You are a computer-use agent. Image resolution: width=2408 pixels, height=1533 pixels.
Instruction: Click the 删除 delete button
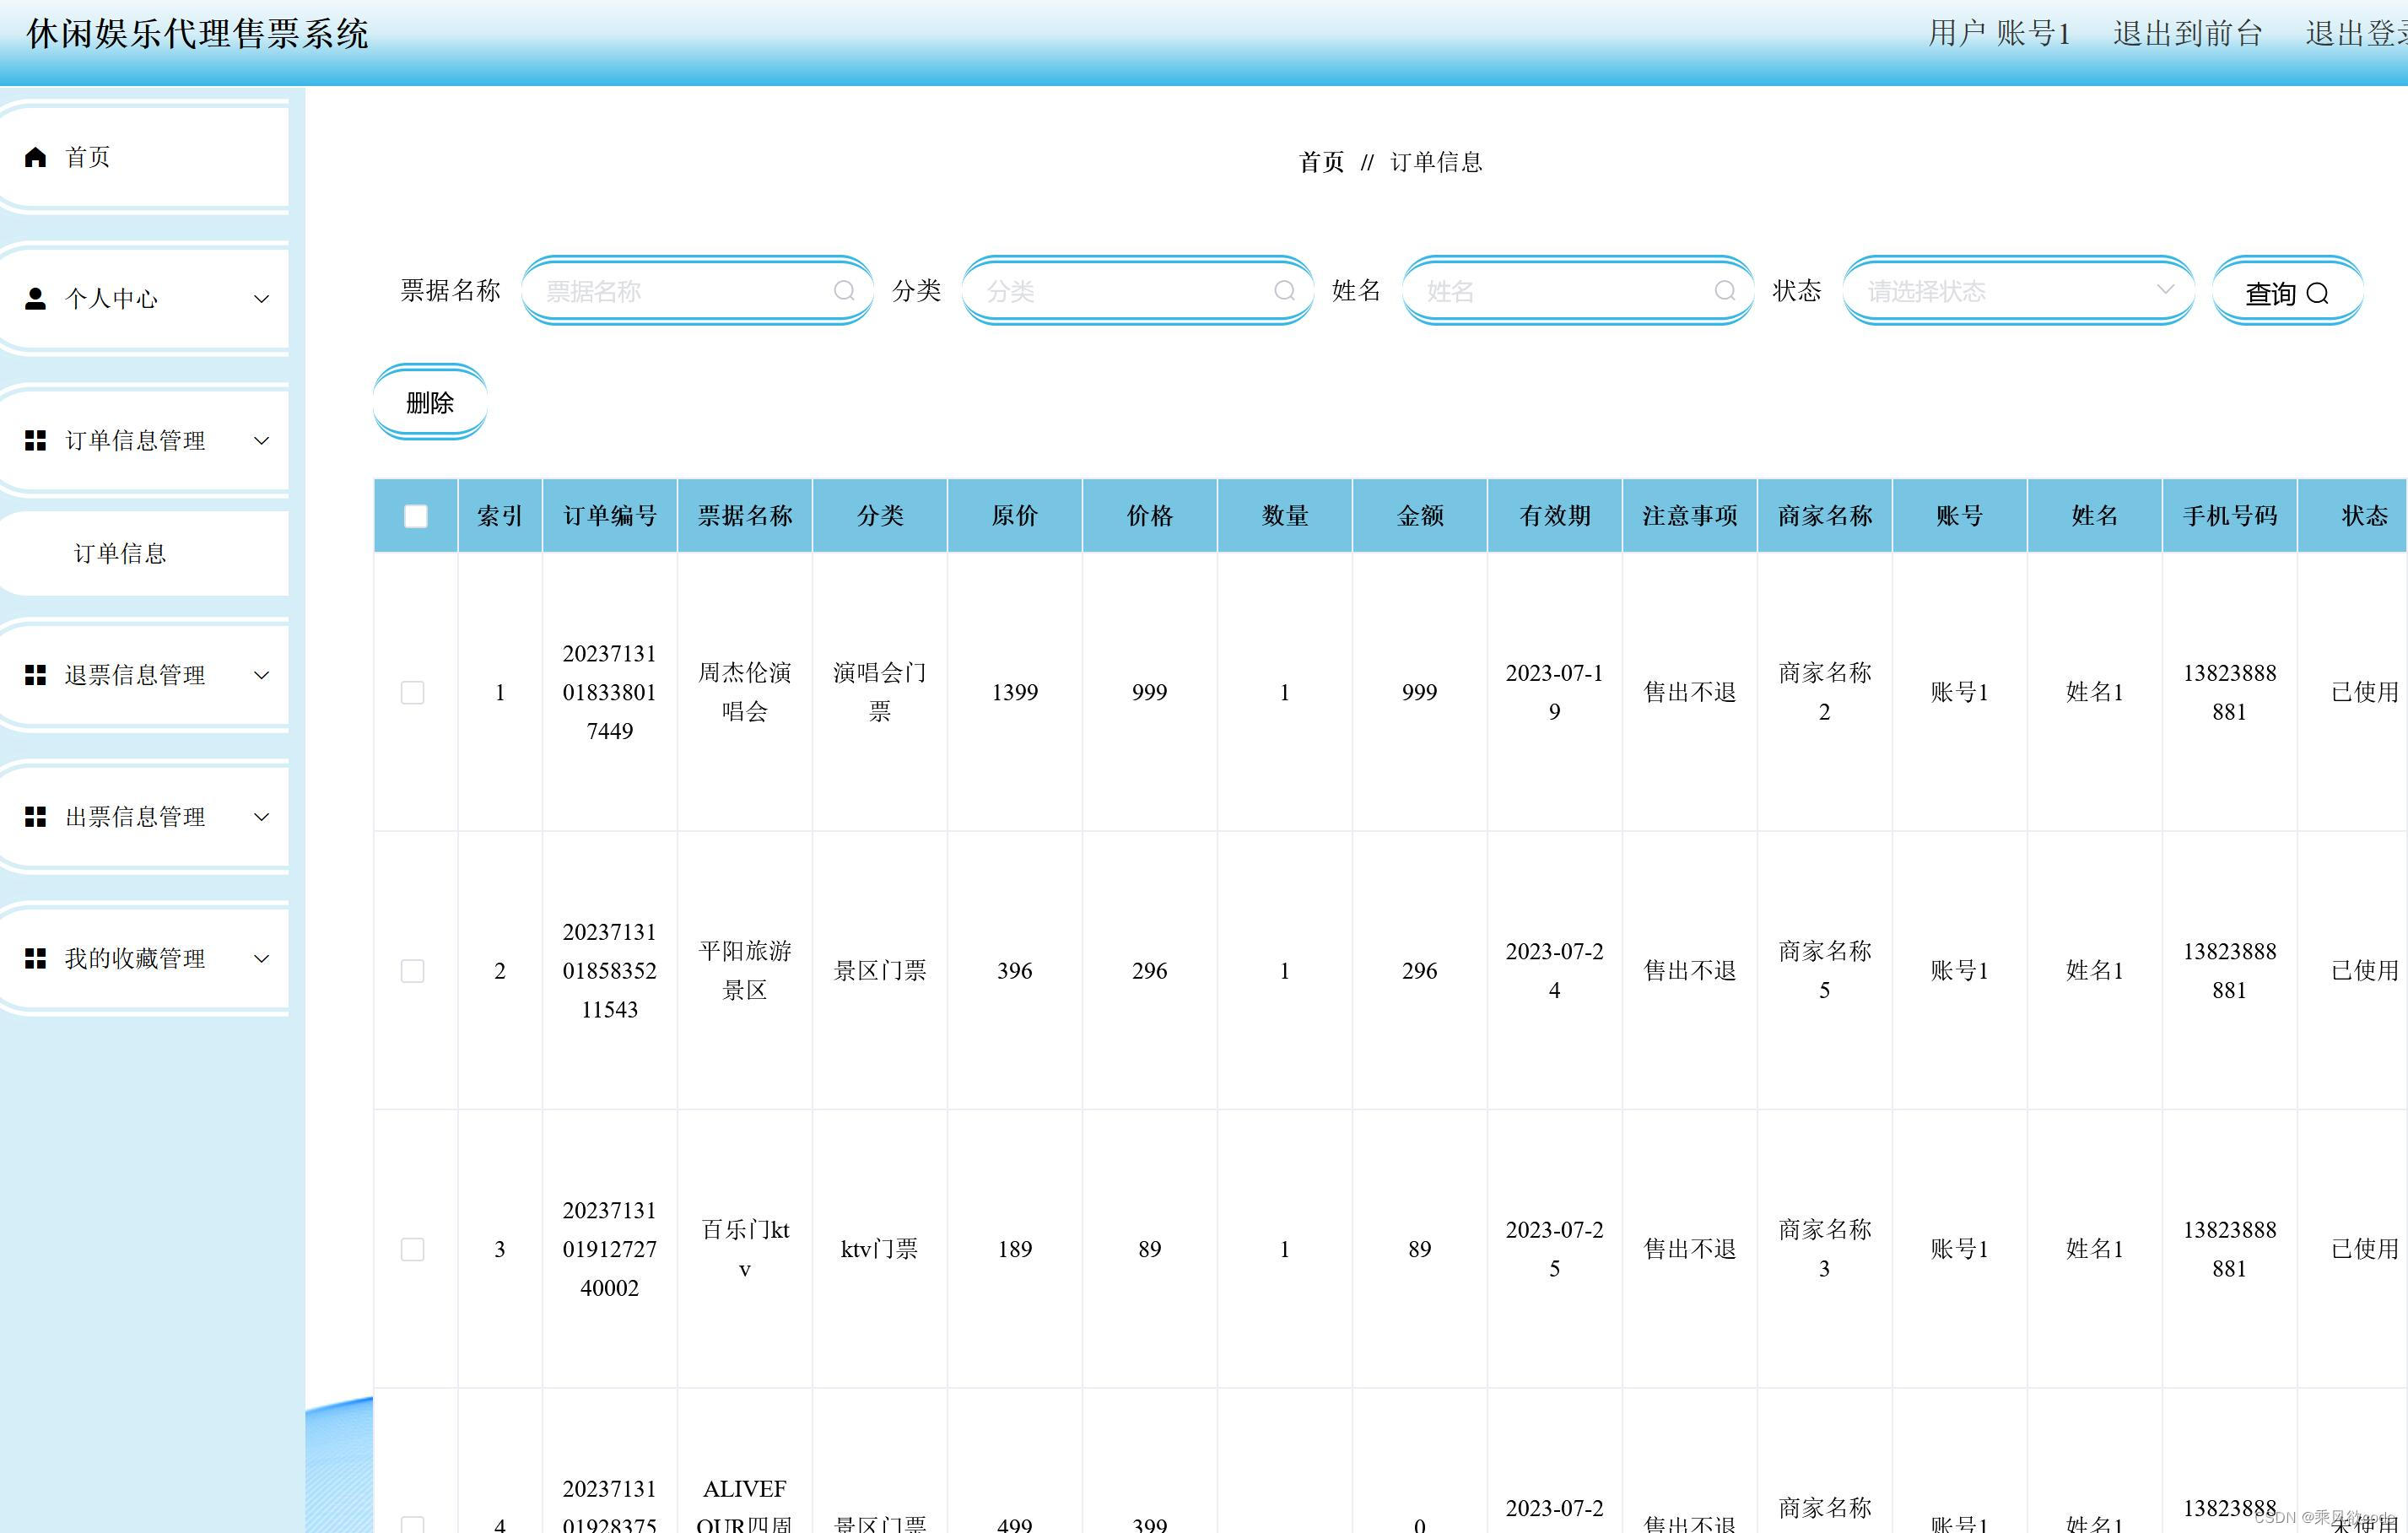[x=430, y=402]
